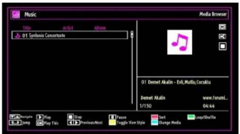Click the 'Previous/Next' label
This screenshot has height=134, width=240.
[x=92, y=123]
